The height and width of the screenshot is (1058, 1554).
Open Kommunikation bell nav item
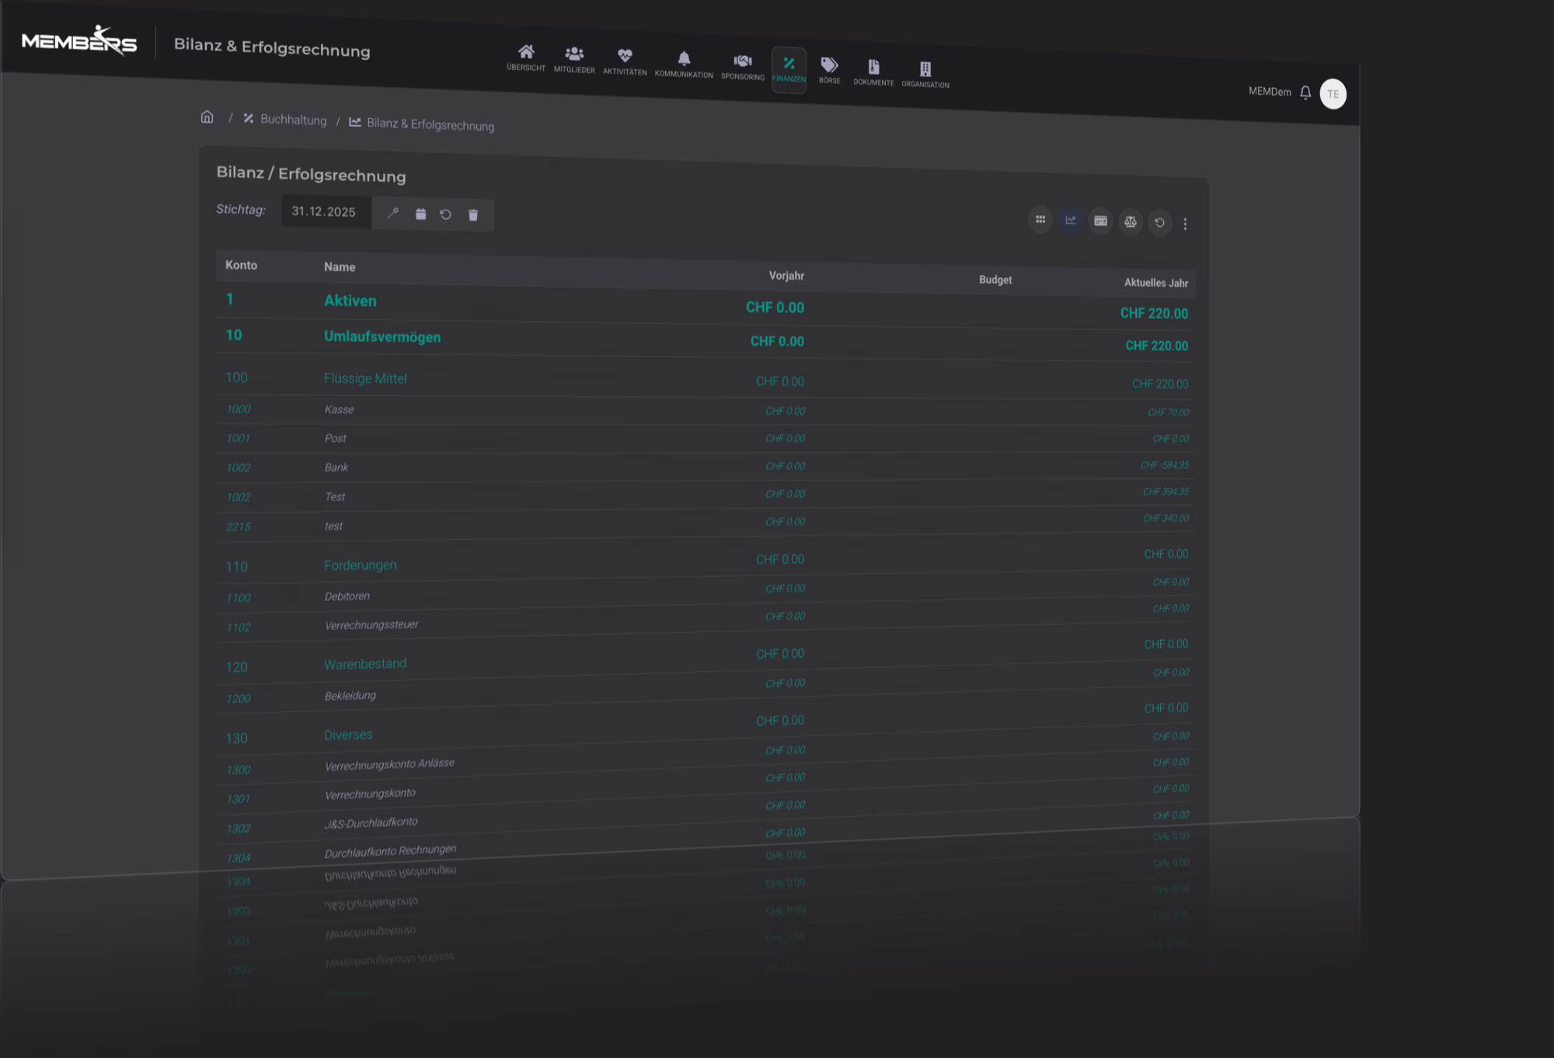(684, 64)
